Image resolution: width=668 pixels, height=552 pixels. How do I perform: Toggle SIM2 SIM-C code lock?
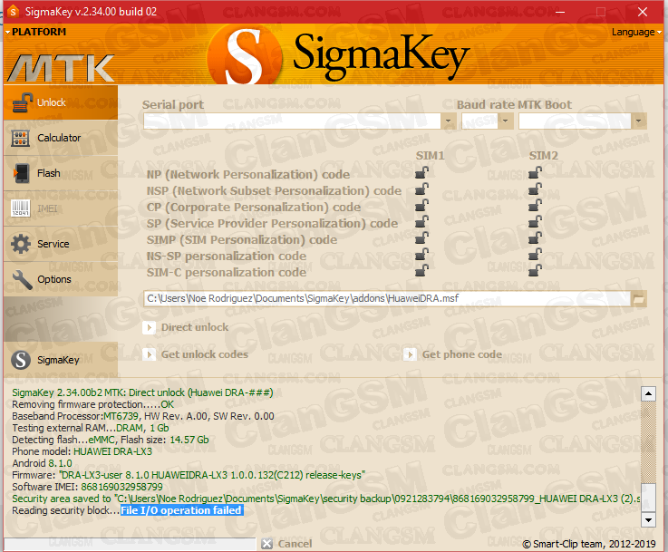(535, 270)
